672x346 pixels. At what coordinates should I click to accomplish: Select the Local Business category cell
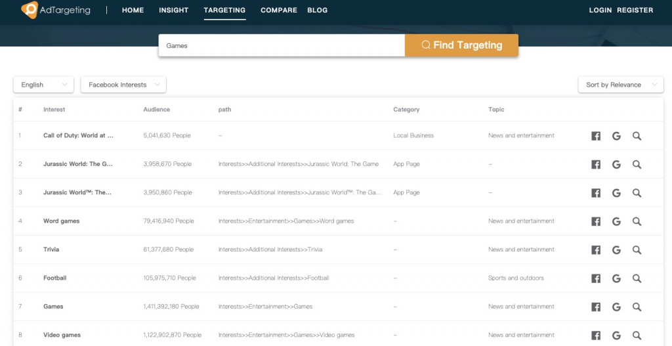413,135
